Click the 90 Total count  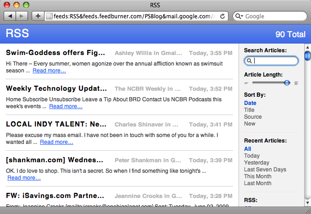coord(290,34)
